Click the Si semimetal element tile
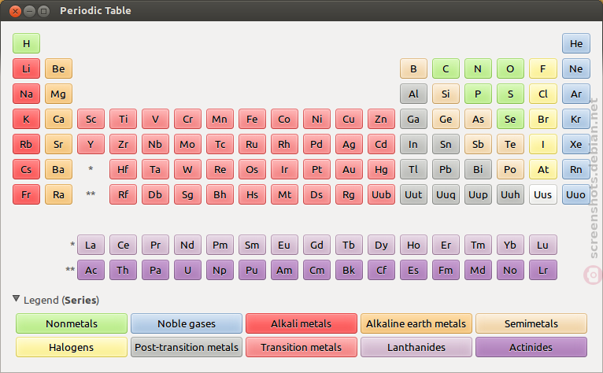This screenshot has width=603, height=373. coord(446,94)
